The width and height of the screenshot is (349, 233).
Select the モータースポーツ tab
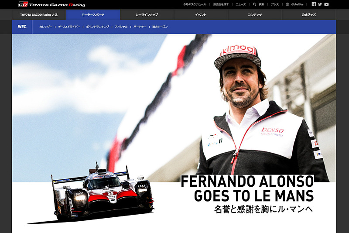93,15
